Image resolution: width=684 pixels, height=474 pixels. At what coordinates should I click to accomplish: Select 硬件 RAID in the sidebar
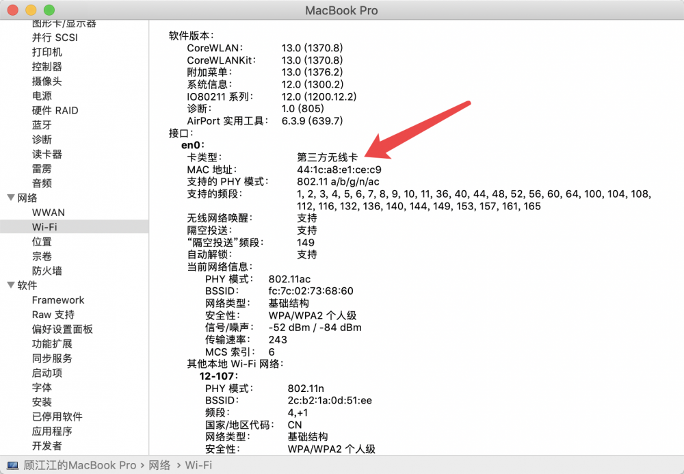(55, 110)
